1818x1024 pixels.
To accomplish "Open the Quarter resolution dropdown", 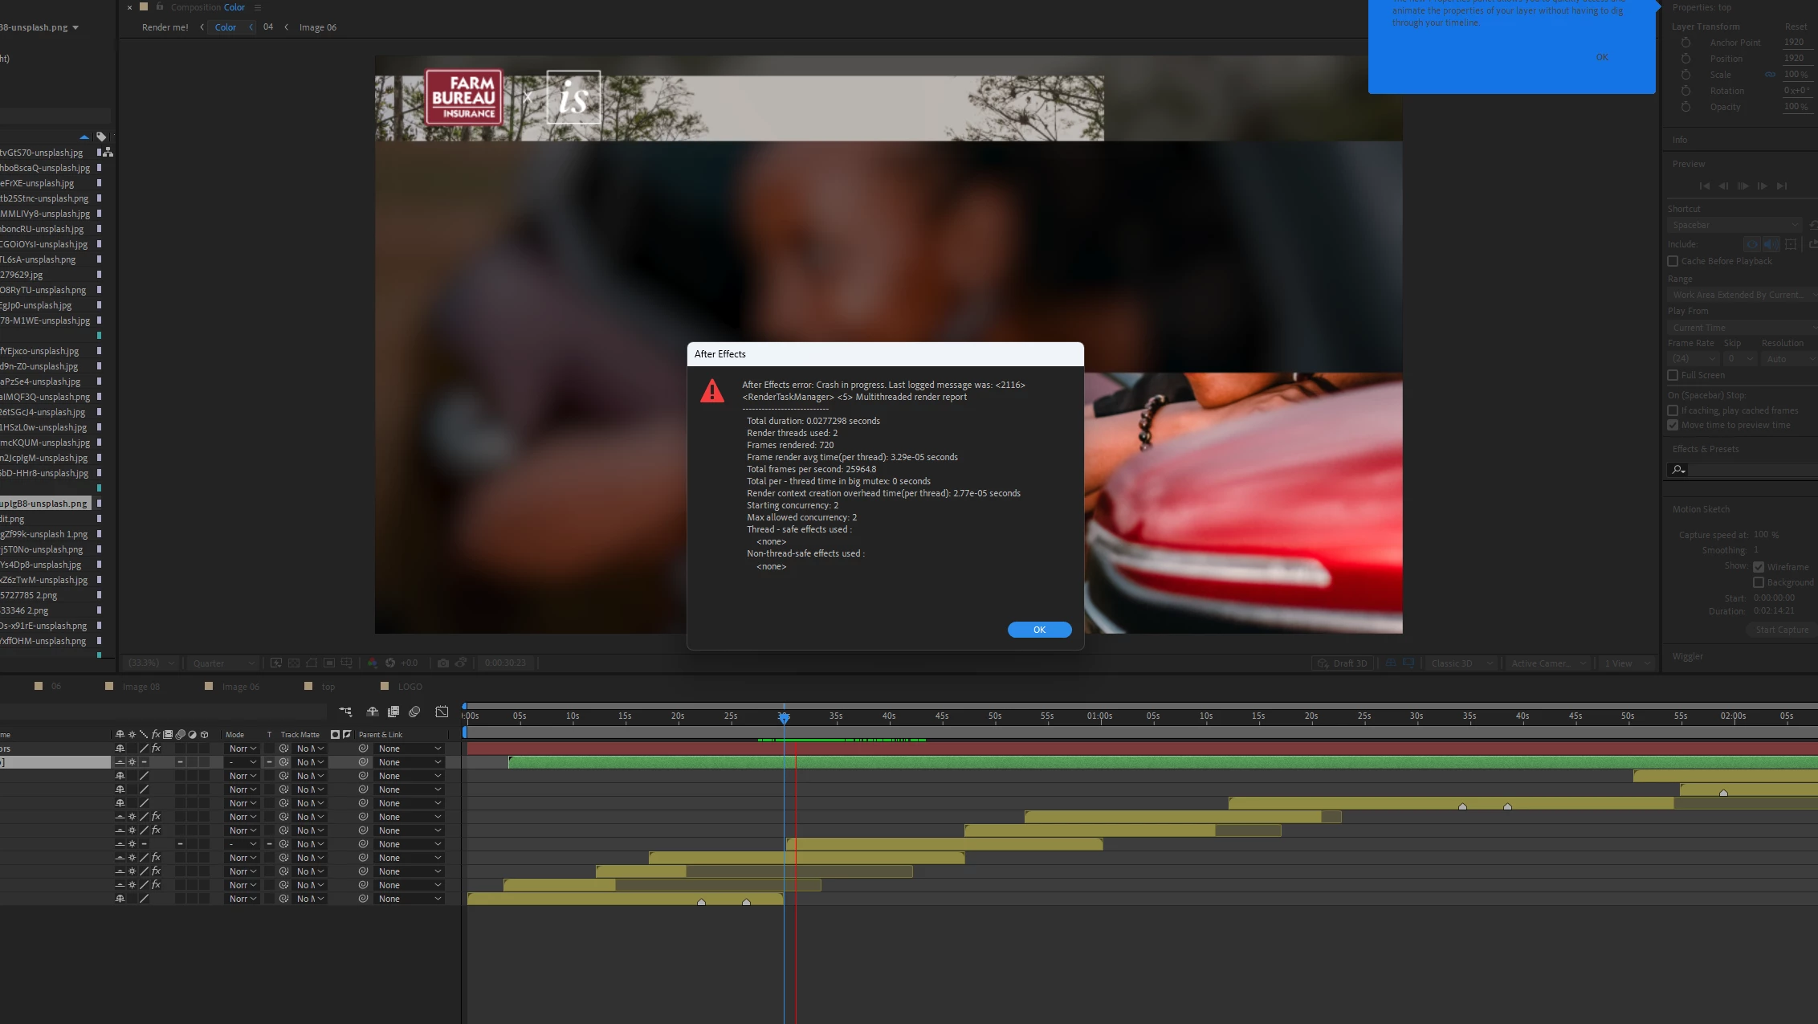I will [x=223, y=663].
